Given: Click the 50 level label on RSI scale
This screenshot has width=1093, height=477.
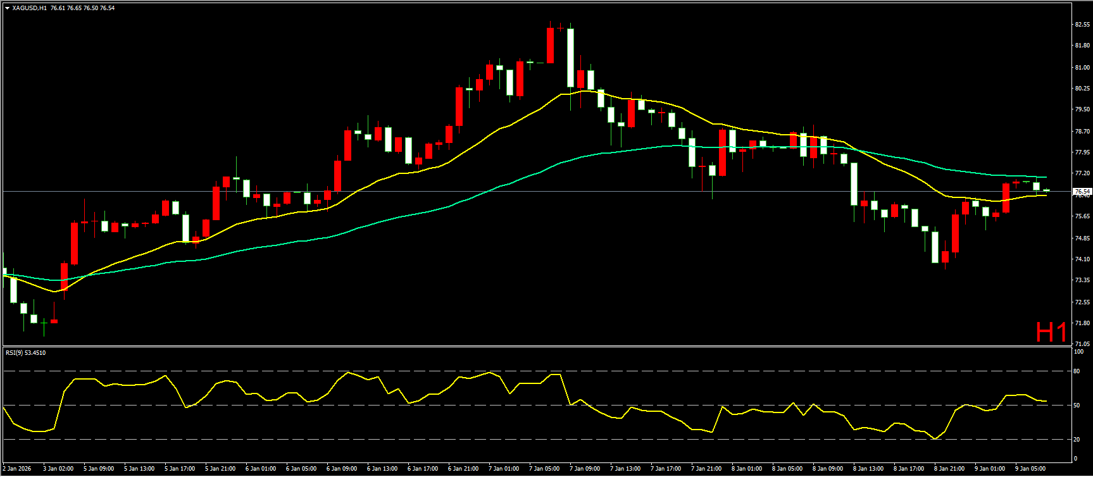Looking at the screenshot, I should click(1076, 406).
